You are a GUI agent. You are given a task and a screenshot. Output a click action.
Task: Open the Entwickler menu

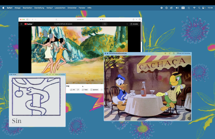pos(72,8)
